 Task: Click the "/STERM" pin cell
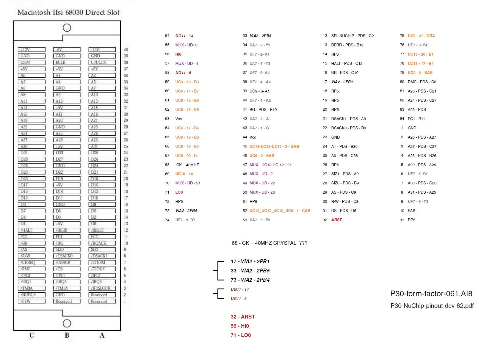[102, 263]
